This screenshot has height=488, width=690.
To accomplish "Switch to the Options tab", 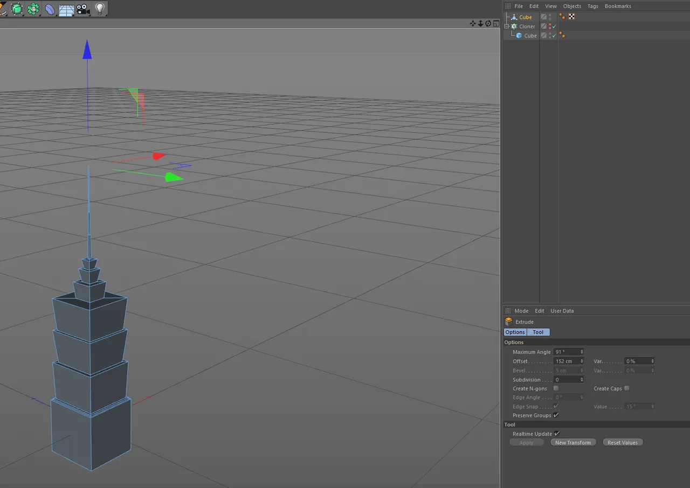I will pyautogui.click(x=515, y=332).
